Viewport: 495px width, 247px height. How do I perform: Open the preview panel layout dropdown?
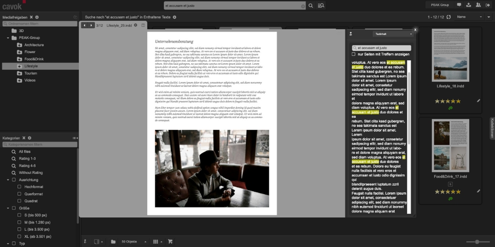pyautogui.click(x=98, y=242)
